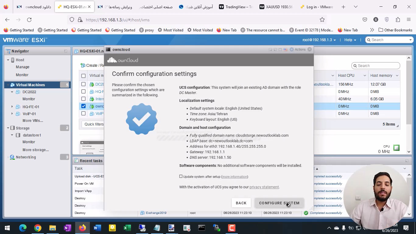The image size is (416, 234).
Task: Select the DC20 VM row checkbox
Action: tap(83, 84)
